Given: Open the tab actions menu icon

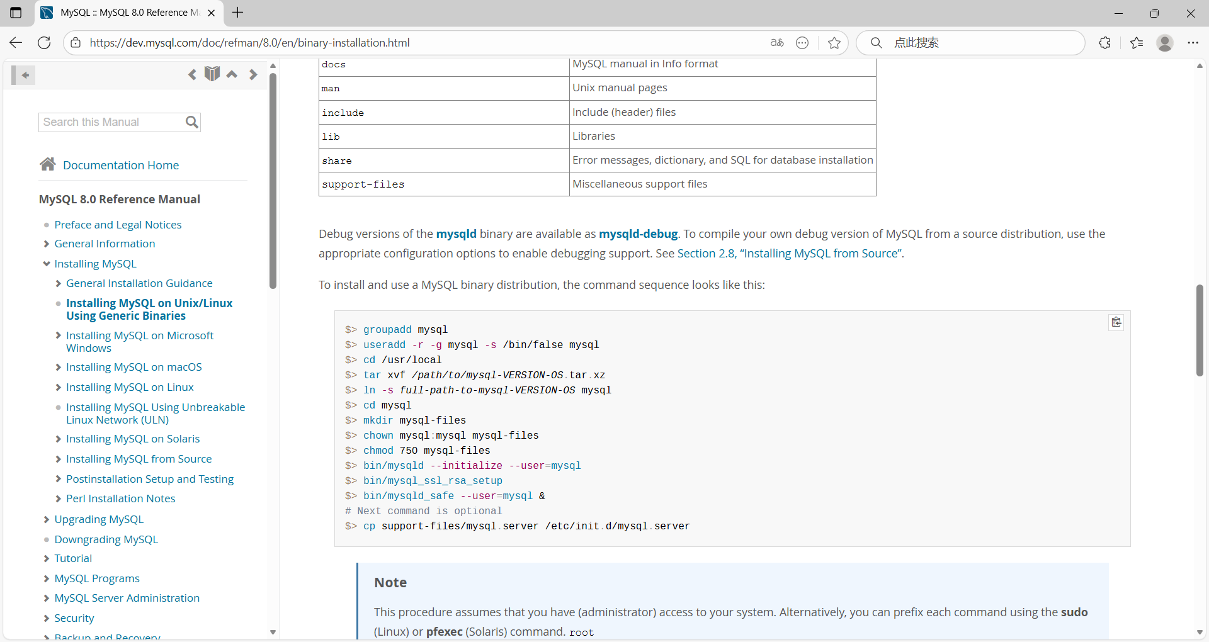Looking at the screenshot, I should coord(16,13).
